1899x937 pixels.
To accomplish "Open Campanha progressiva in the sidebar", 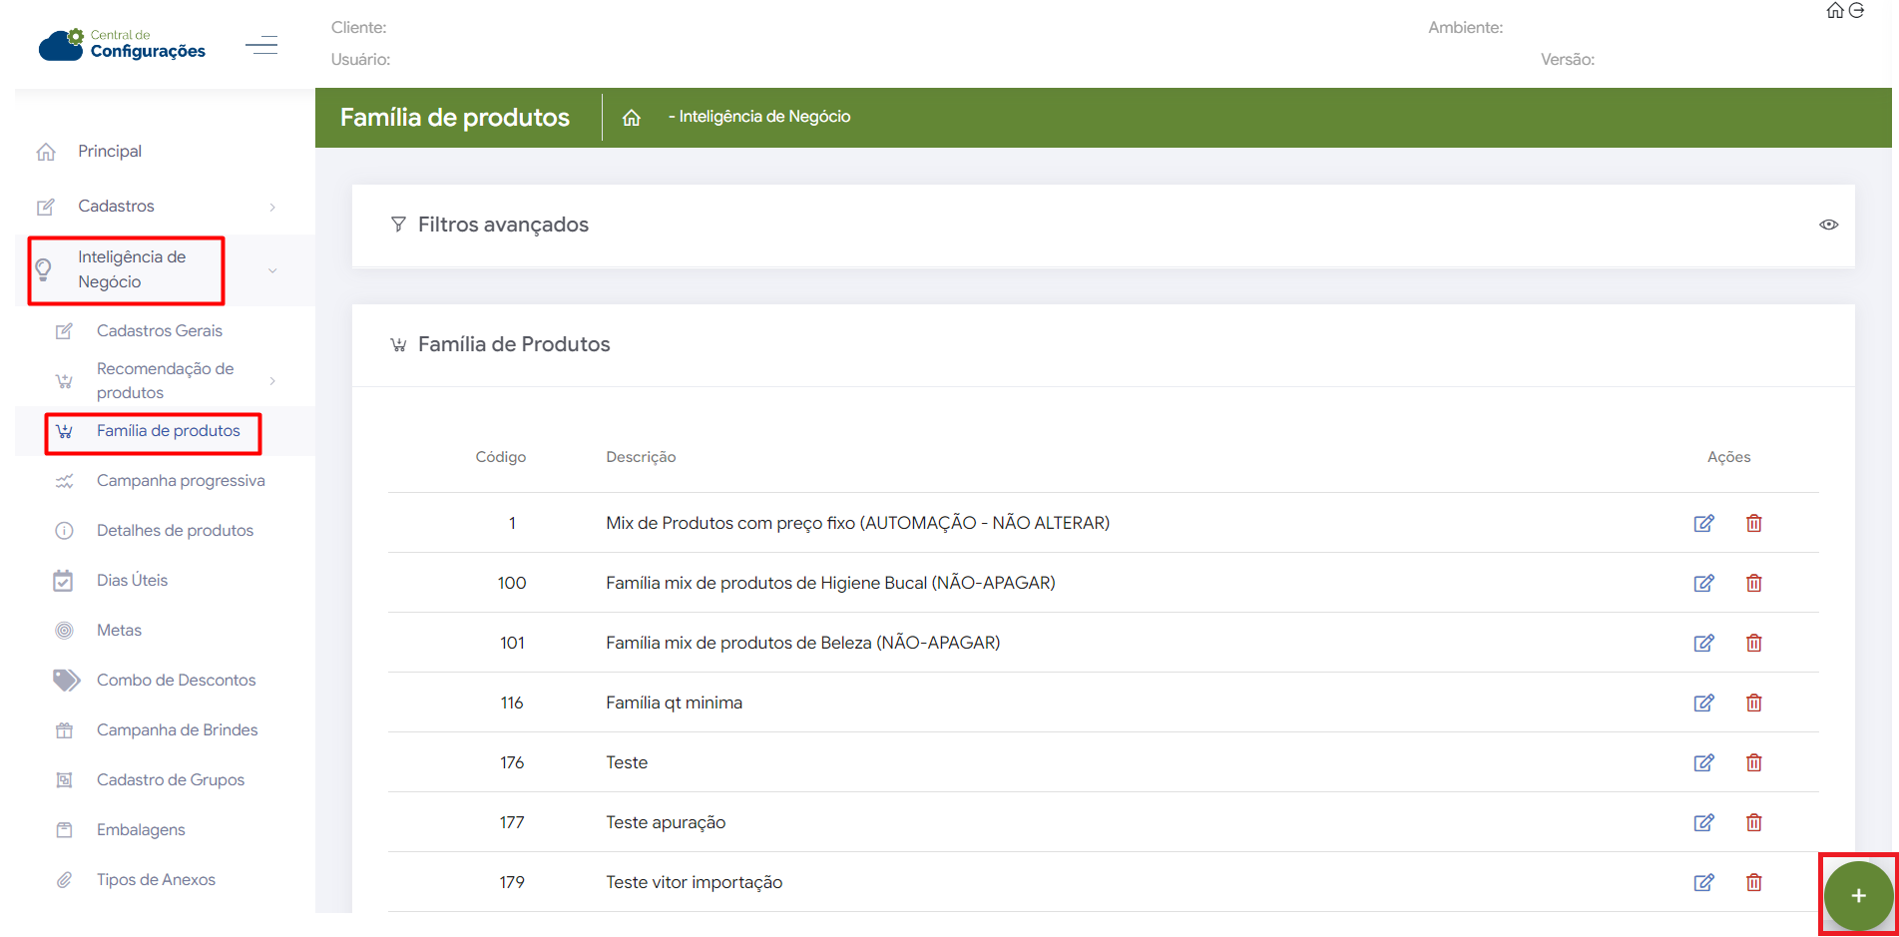I will 181,481.
